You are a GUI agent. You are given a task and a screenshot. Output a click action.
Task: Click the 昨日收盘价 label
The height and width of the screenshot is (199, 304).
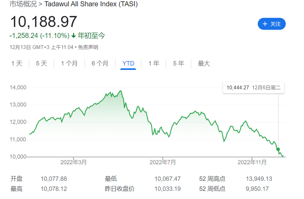pos(119,189)
